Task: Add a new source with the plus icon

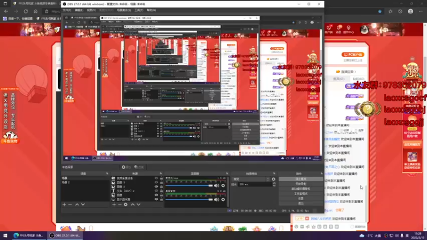Action: coord(114,204)
